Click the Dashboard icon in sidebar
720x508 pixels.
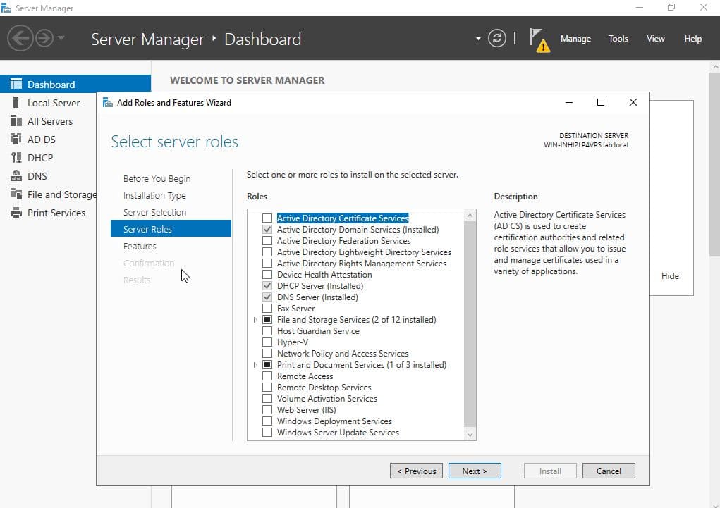[16, 85]
